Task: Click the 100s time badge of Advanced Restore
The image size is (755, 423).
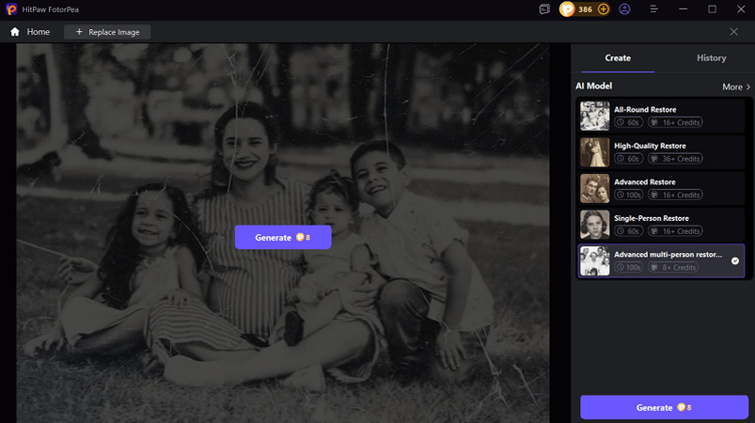Action: click(628, 195)
